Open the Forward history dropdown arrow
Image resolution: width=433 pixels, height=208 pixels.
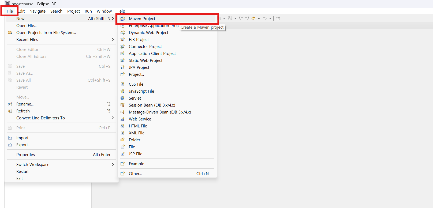pos(270,18)
